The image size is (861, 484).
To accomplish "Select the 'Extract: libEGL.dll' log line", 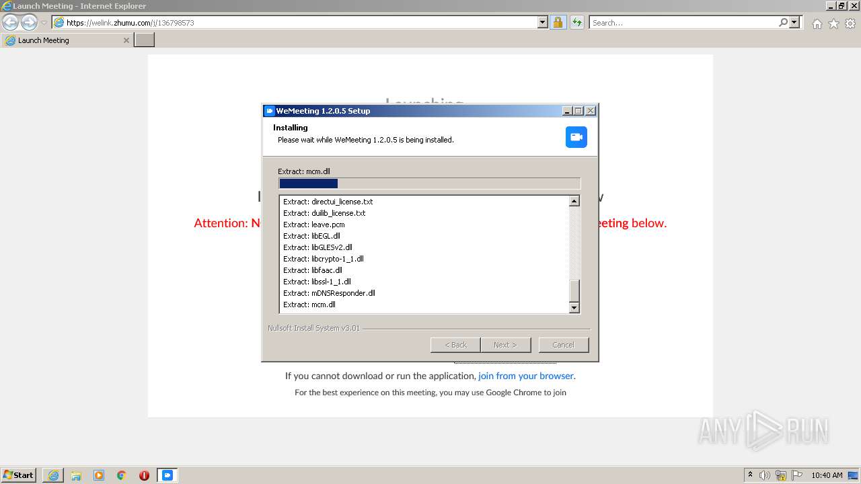I will coord(311,236).
